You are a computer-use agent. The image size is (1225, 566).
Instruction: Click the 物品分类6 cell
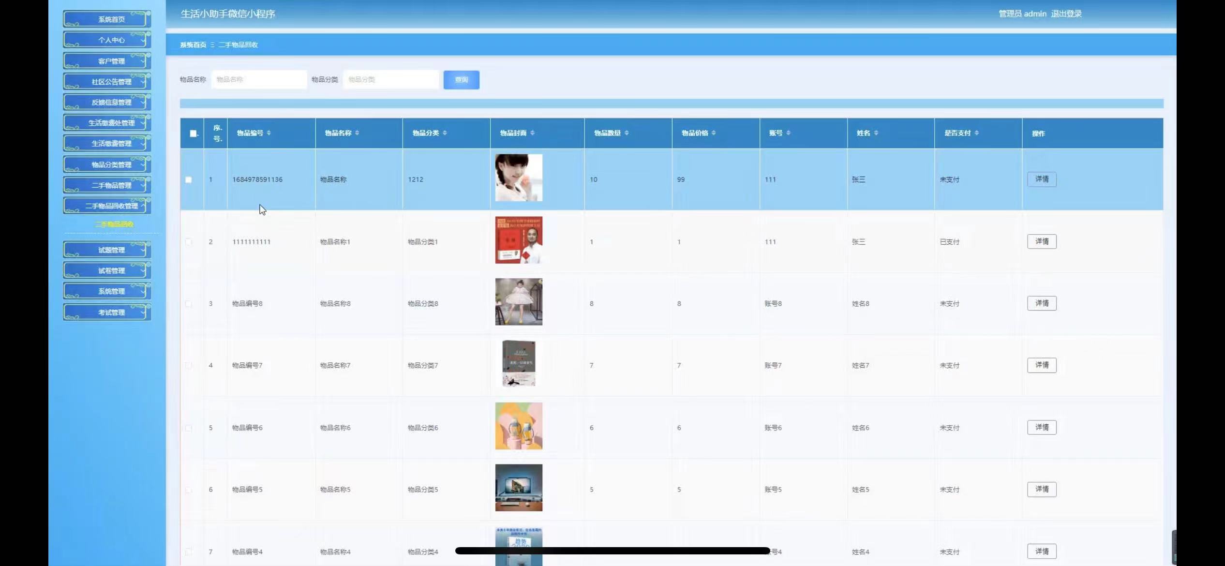coord(423,428)
